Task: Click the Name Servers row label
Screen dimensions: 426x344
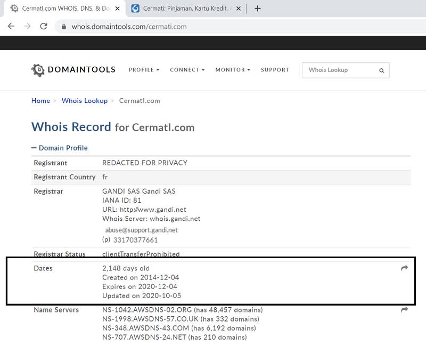Action: [x=56, y=310]
